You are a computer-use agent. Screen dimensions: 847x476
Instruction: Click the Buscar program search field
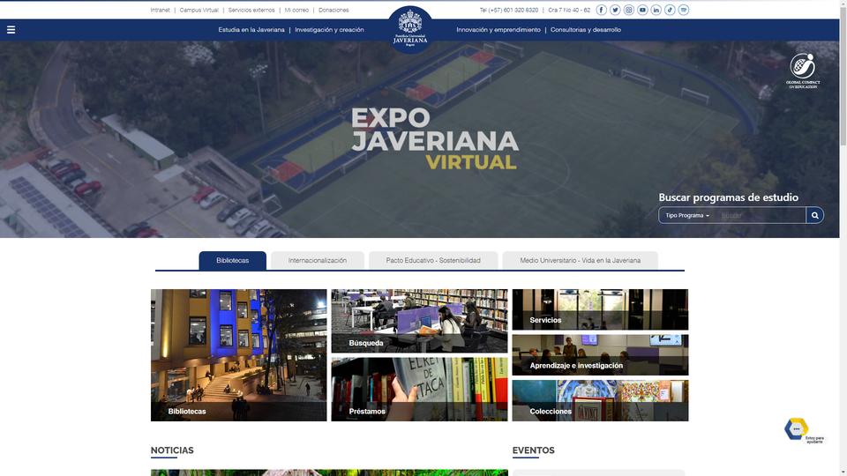[761, 215]
